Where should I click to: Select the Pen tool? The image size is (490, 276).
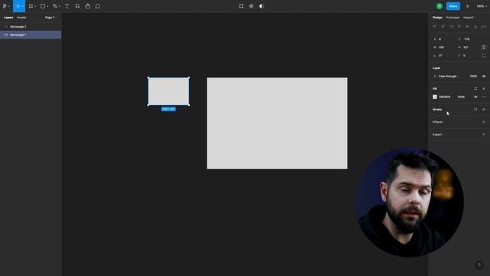(54, 6)
